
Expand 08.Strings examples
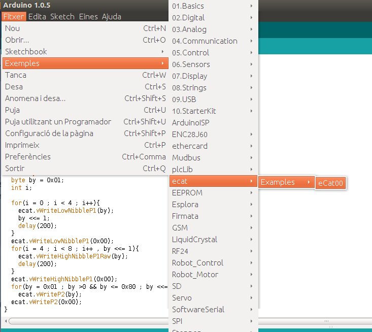click(x=213, y=87)
